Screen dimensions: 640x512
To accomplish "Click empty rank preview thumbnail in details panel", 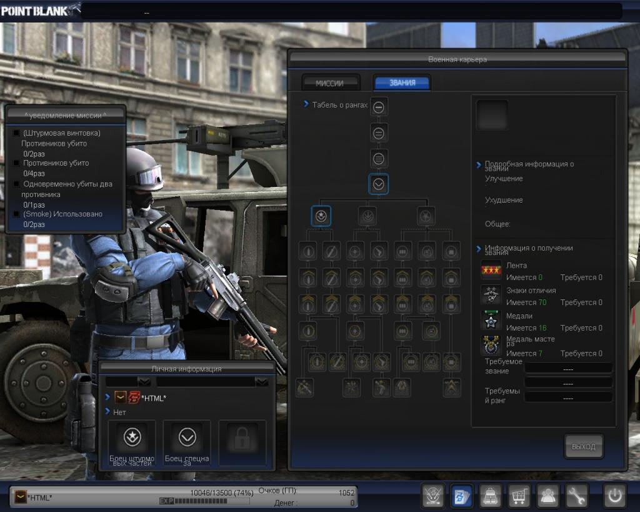I will click(492, 115).
